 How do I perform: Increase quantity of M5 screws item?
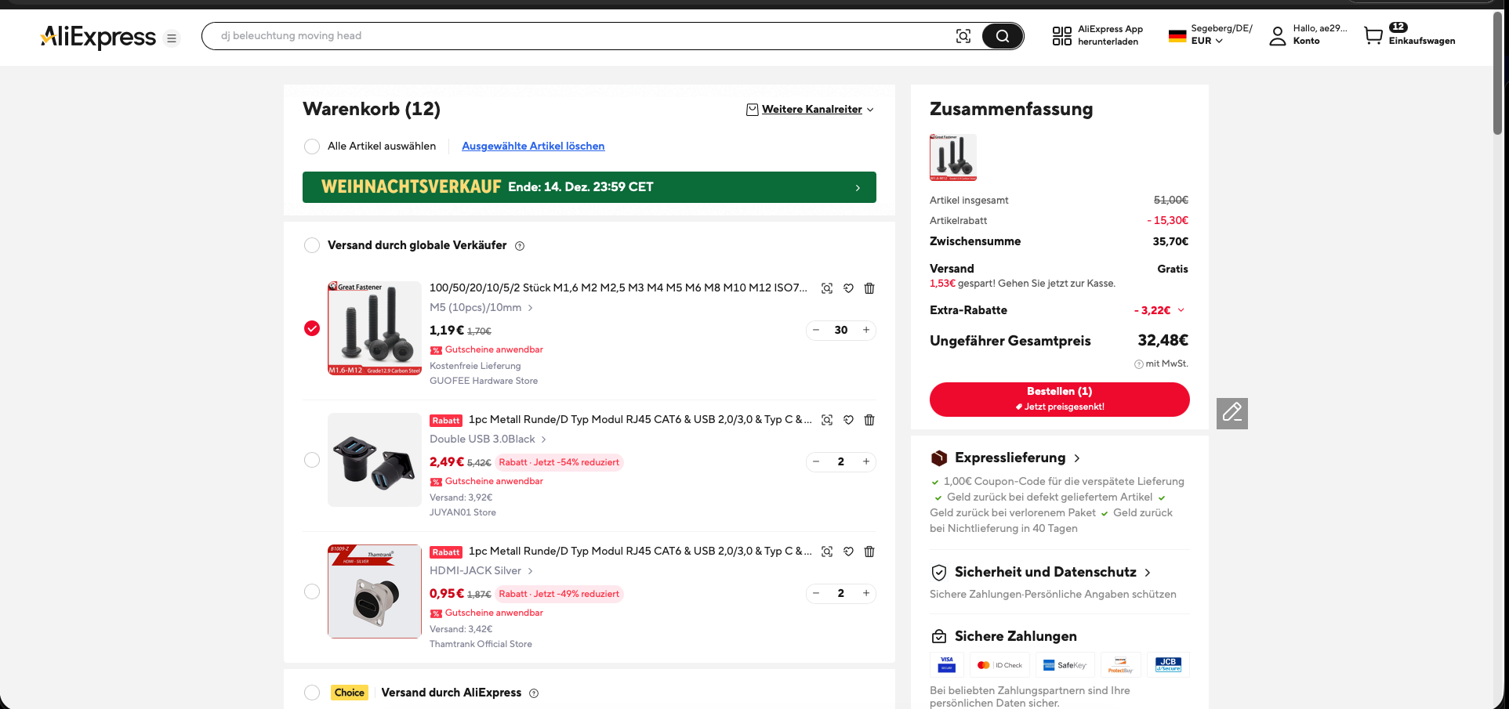(866, 331)
